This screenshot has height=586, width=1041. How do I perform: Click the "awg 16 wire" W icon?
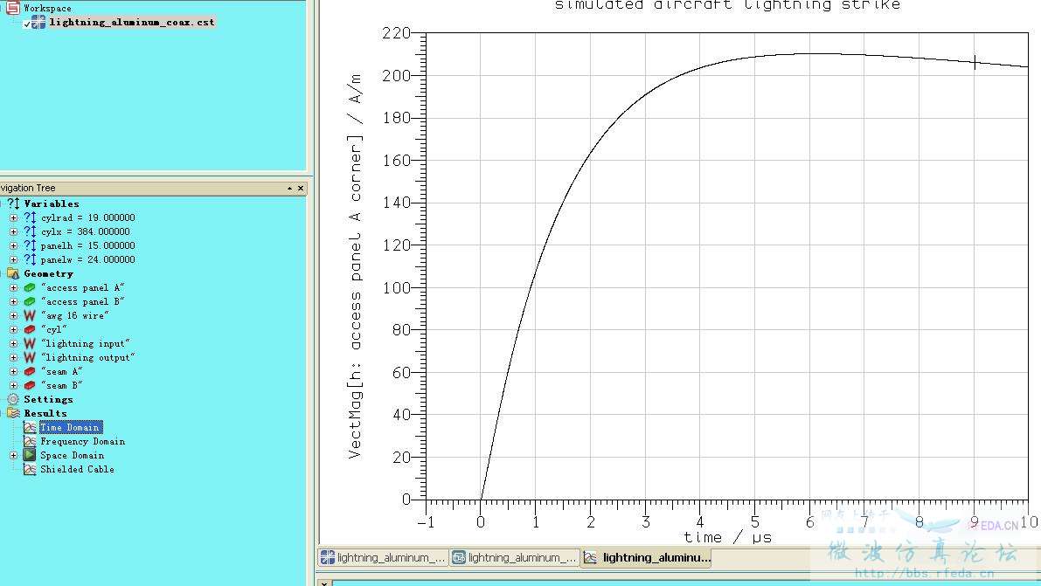[30, 315]
